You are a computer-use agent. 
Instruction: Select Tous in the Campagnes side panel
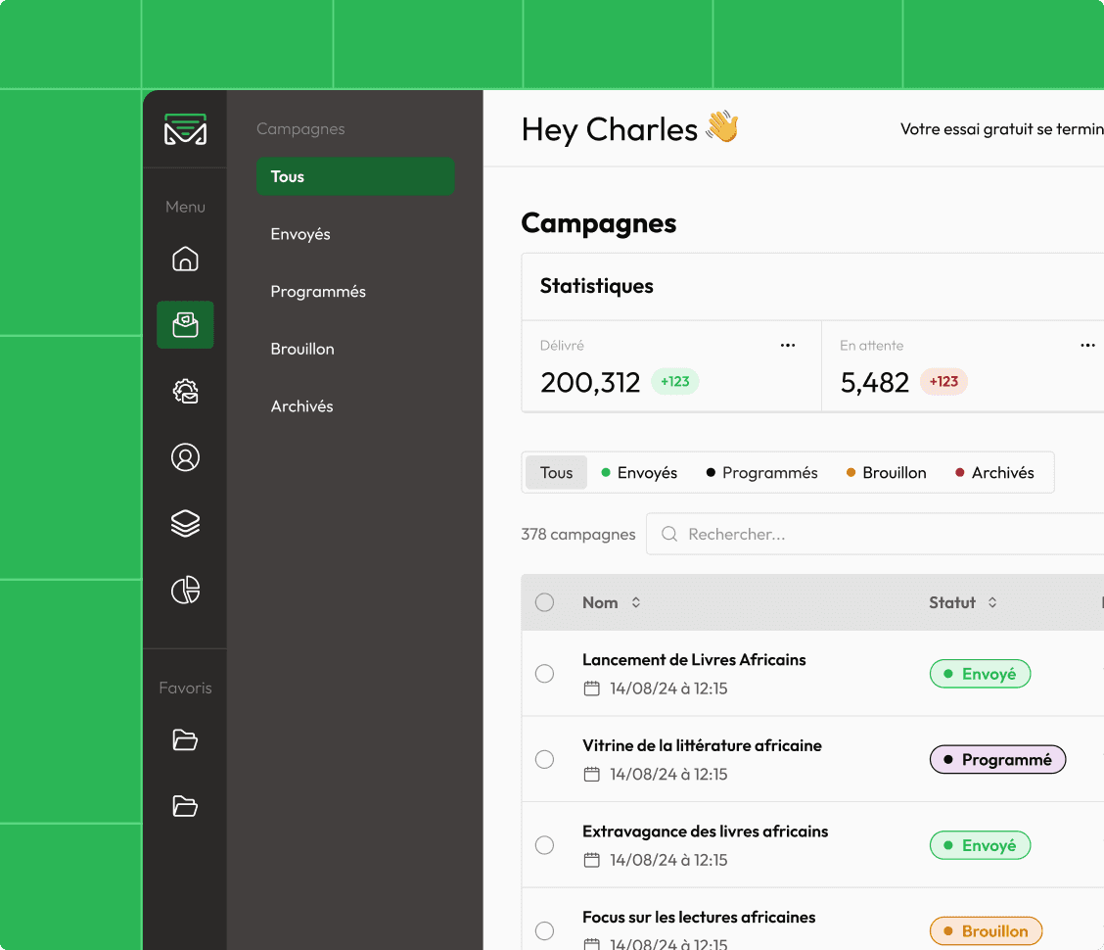[355, 176]
